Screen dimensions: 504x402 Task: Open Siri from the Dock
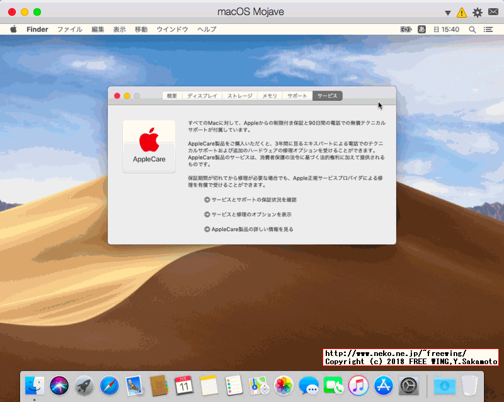tap(59, 386)
